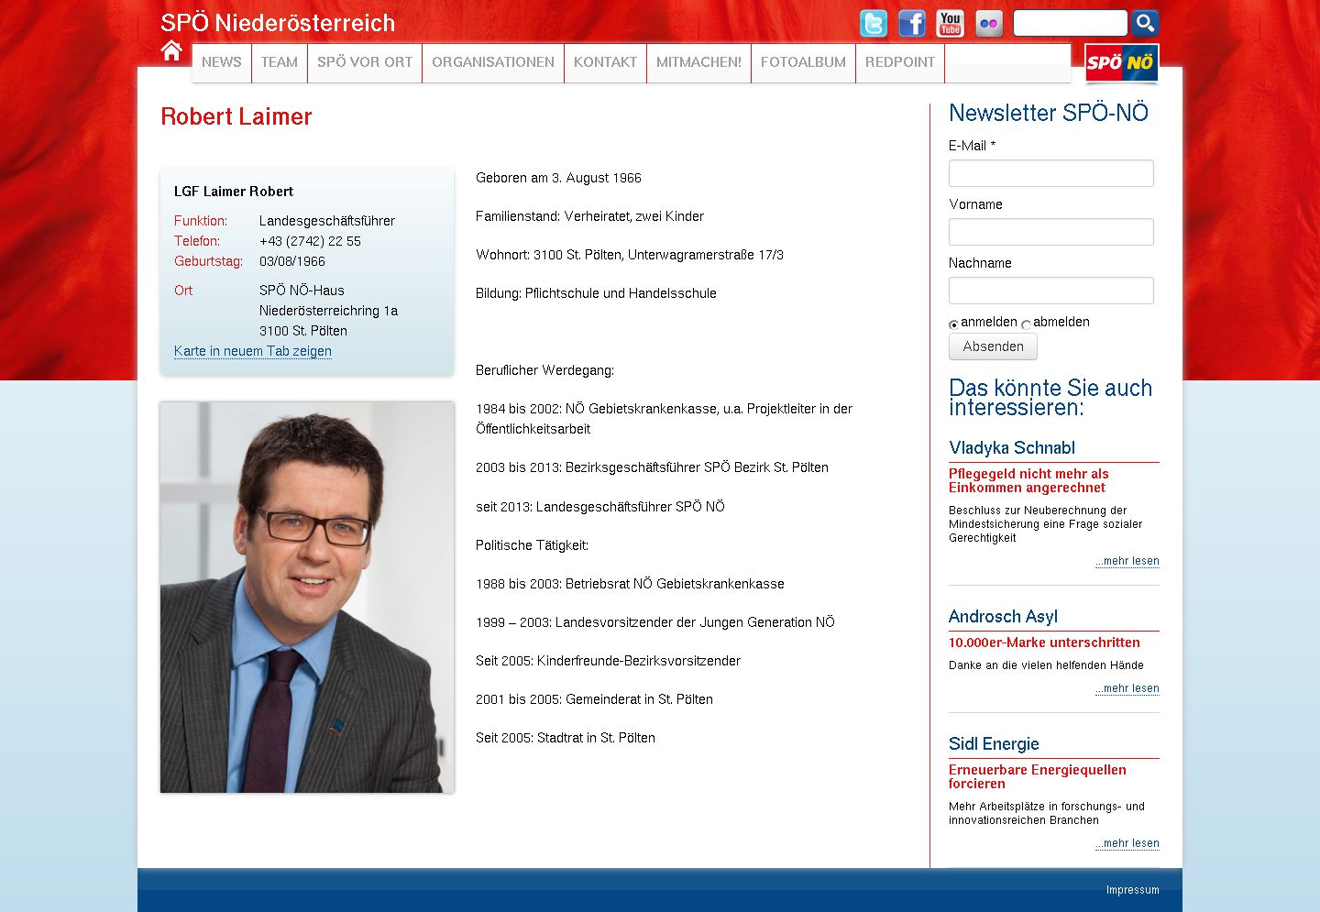This screenshot has width=1320, height=912.
Task: Focus the Vorname input field
Action: pos(1051,232)
